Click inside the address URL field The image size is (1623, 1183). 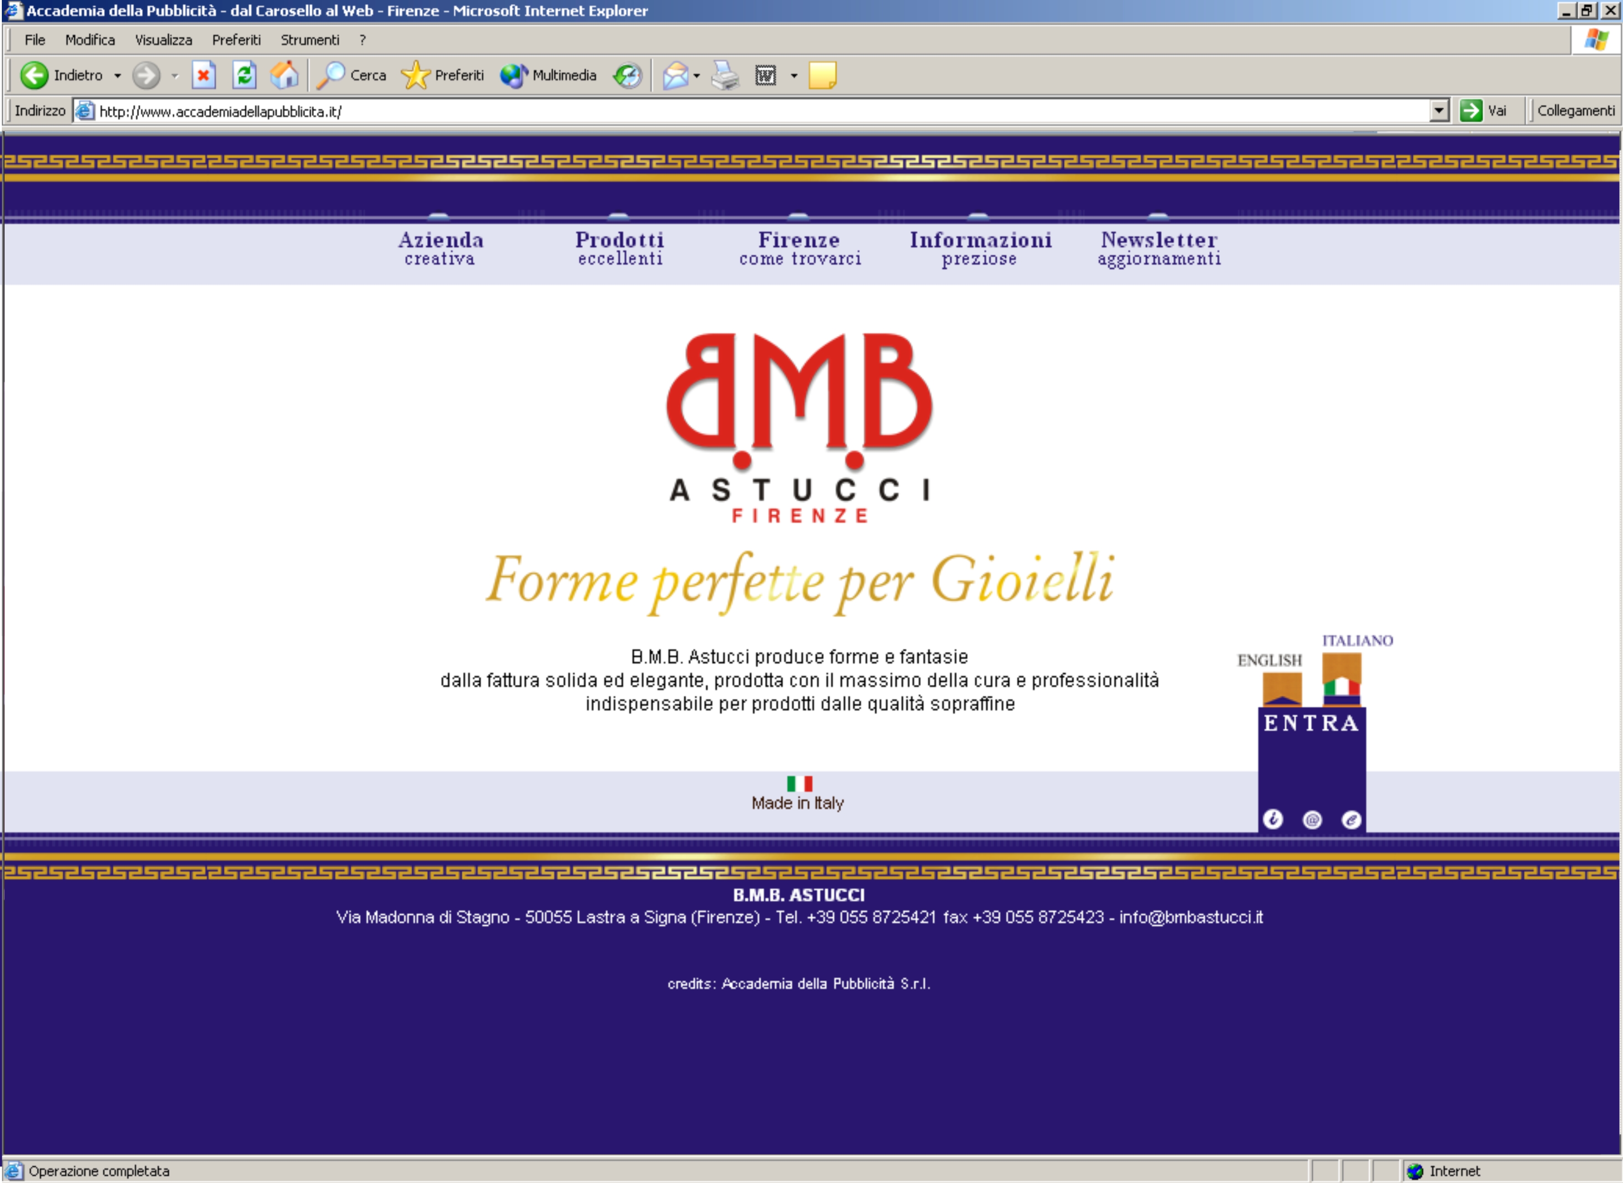(716, 111)
